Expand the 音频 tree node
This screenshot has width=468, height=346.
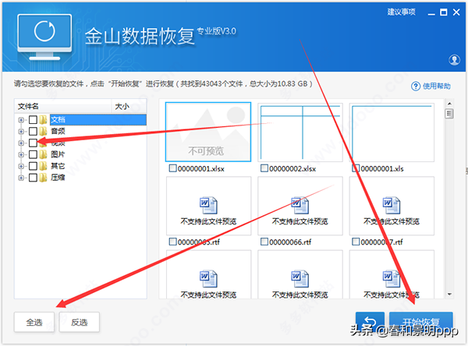21,131
